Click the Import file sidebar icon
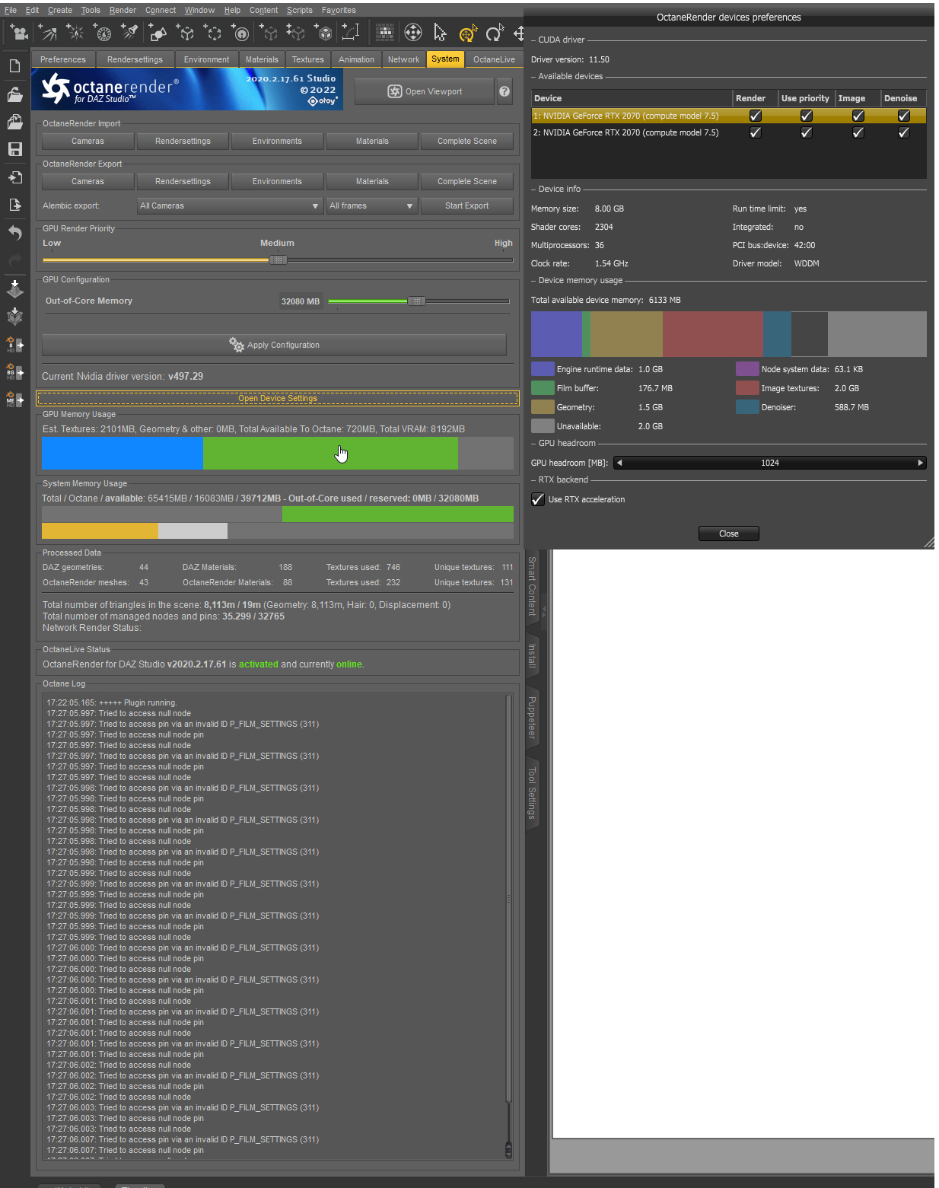 point(14,177)
